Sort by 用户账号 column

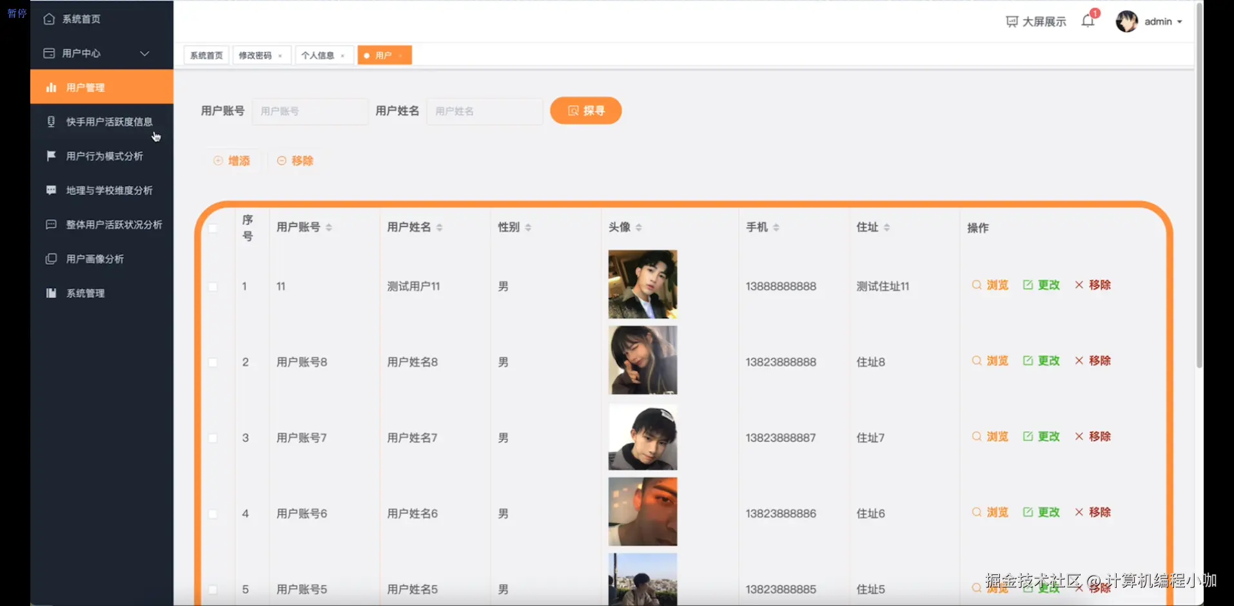pyautogui.click(x=329, y=227)
